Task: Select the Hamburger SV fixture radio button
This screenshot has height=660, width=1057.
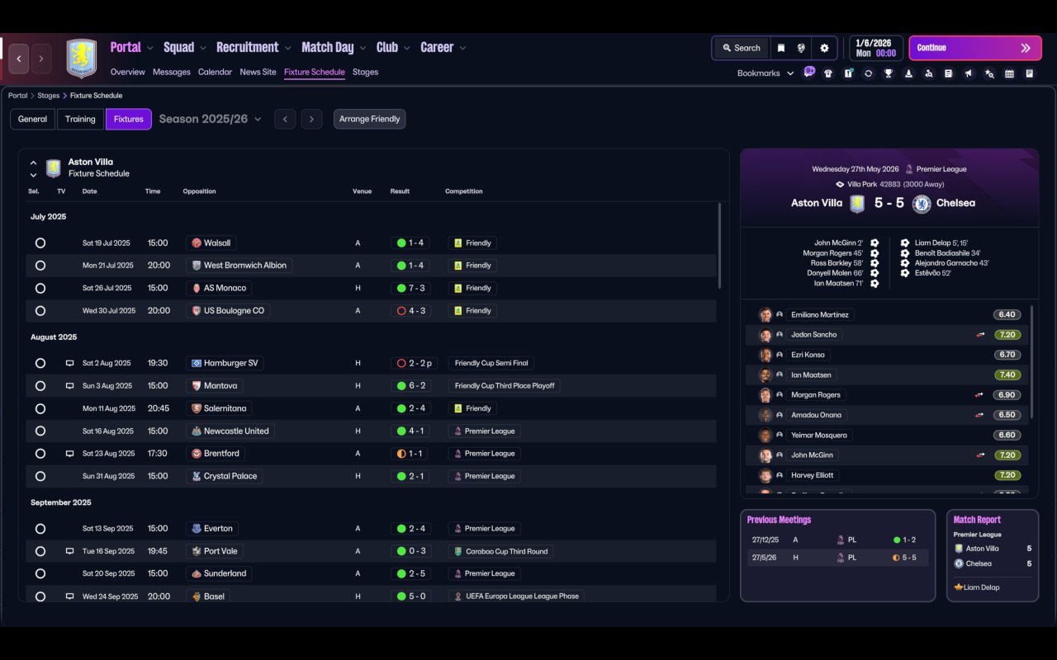Action: [x=40, y=363]
